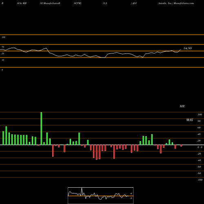Click the "(5,5" parameter text
204x204 pixels.
tap(105, 3)
